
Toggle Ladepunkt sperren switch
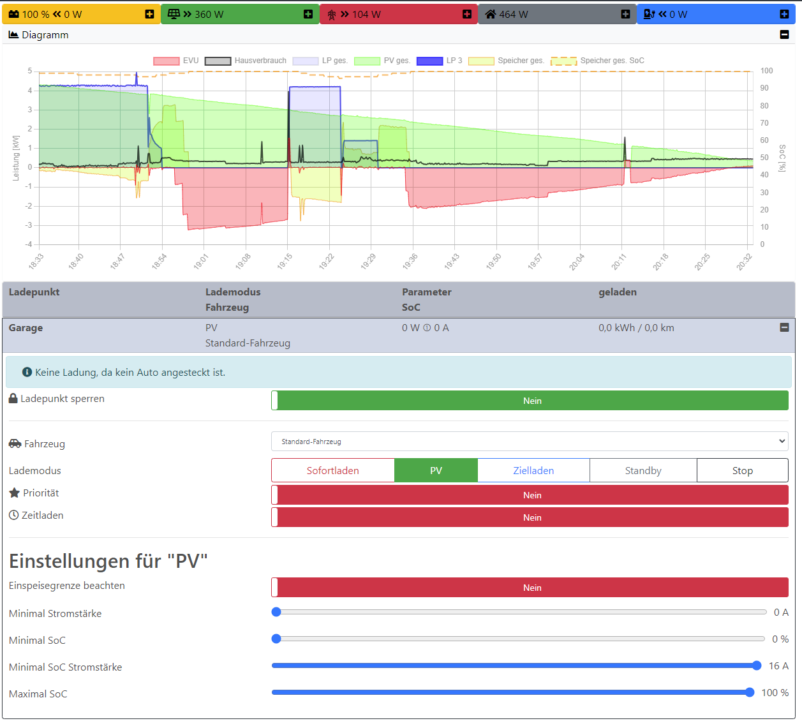point(530,401)
